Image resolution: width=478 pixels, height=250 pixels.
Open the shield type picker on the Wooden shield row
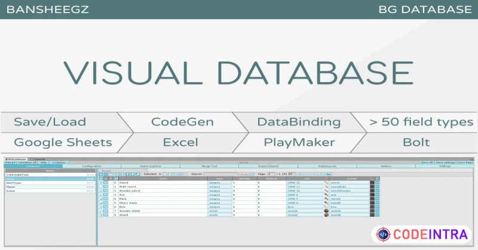[220, 211]
